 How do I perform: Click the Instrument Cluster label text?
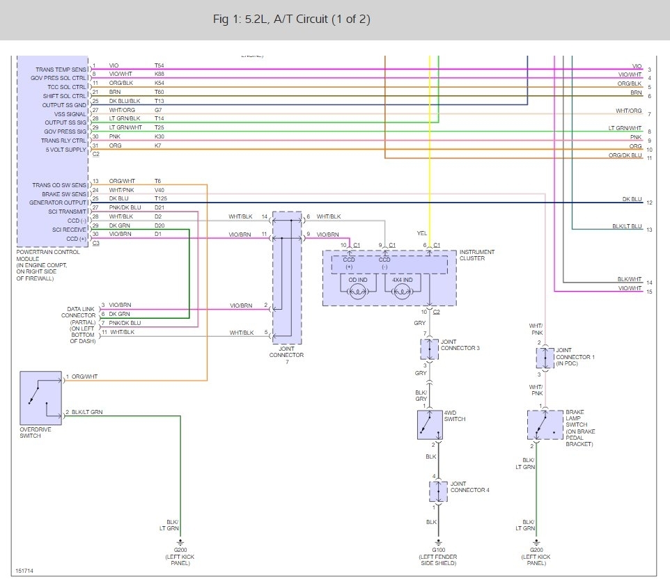pyautogui.click(x=477, y=255)
